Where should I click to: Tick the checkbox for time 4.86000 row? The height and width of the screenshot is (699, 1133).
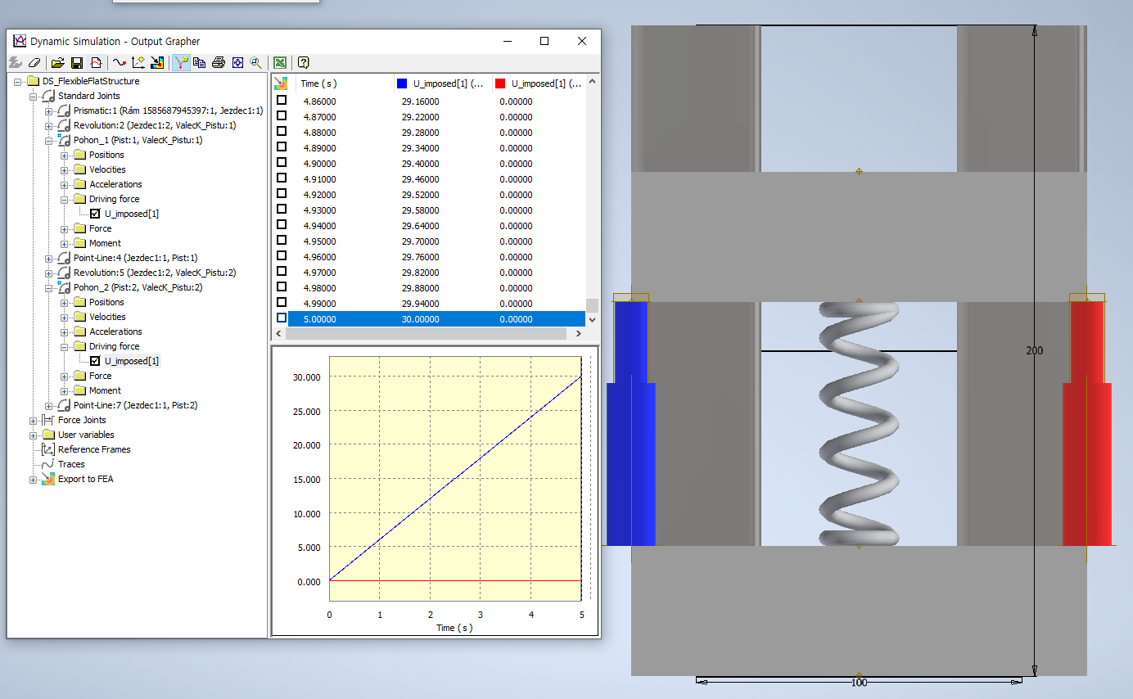pos(282,101)
